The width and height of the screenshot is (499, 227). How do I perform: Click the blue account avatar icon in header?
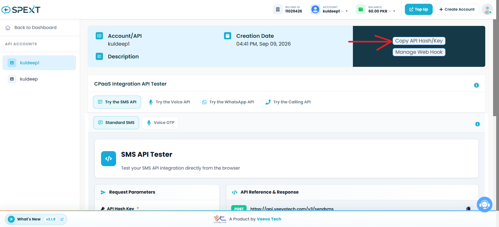coord(315,9)
